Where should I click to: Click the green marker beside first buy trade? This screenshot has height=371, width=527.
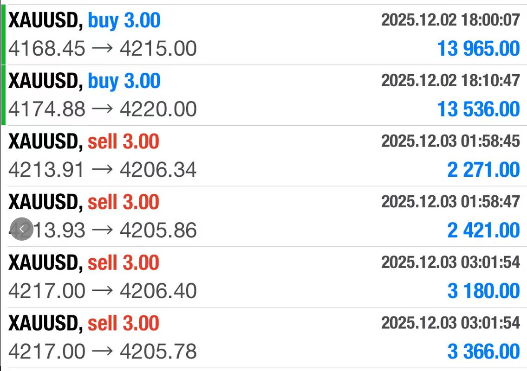pyautogui.click(x=3, y=35)
